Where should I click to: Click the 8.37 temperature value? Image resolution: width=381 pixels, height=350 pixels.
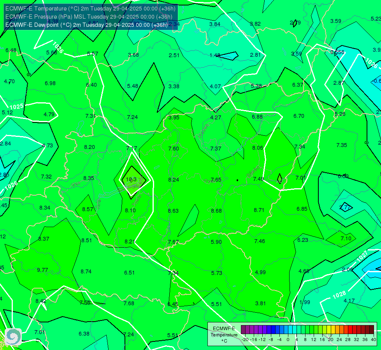(x=44, y=239)
